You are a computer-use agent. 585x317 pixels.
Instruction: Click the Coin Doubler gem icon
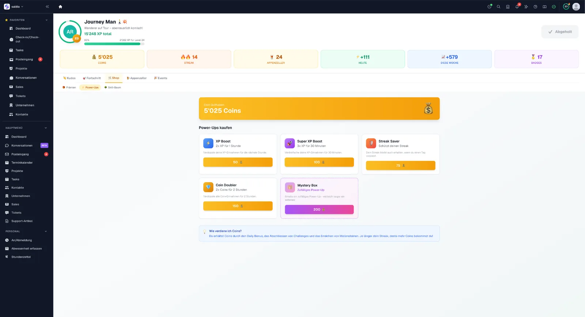208,187
